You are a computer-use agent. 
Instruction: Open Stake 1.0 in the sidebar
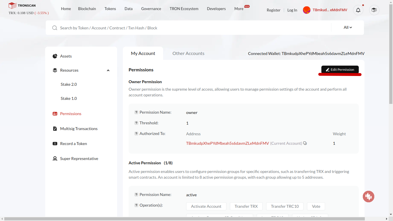(x=69, y=98)
